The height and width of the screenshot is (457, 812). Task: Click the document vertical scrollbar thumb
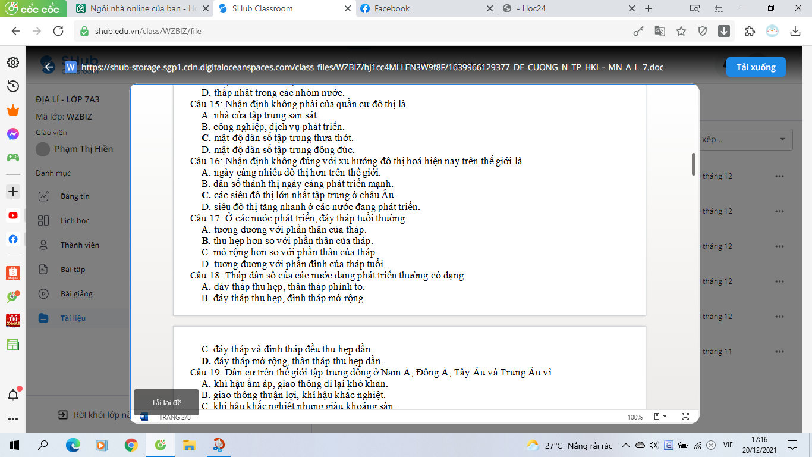(693, 164)
